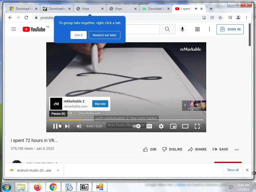Close the 'i spent' YouTube tab
256x192 pixels.
201,9
